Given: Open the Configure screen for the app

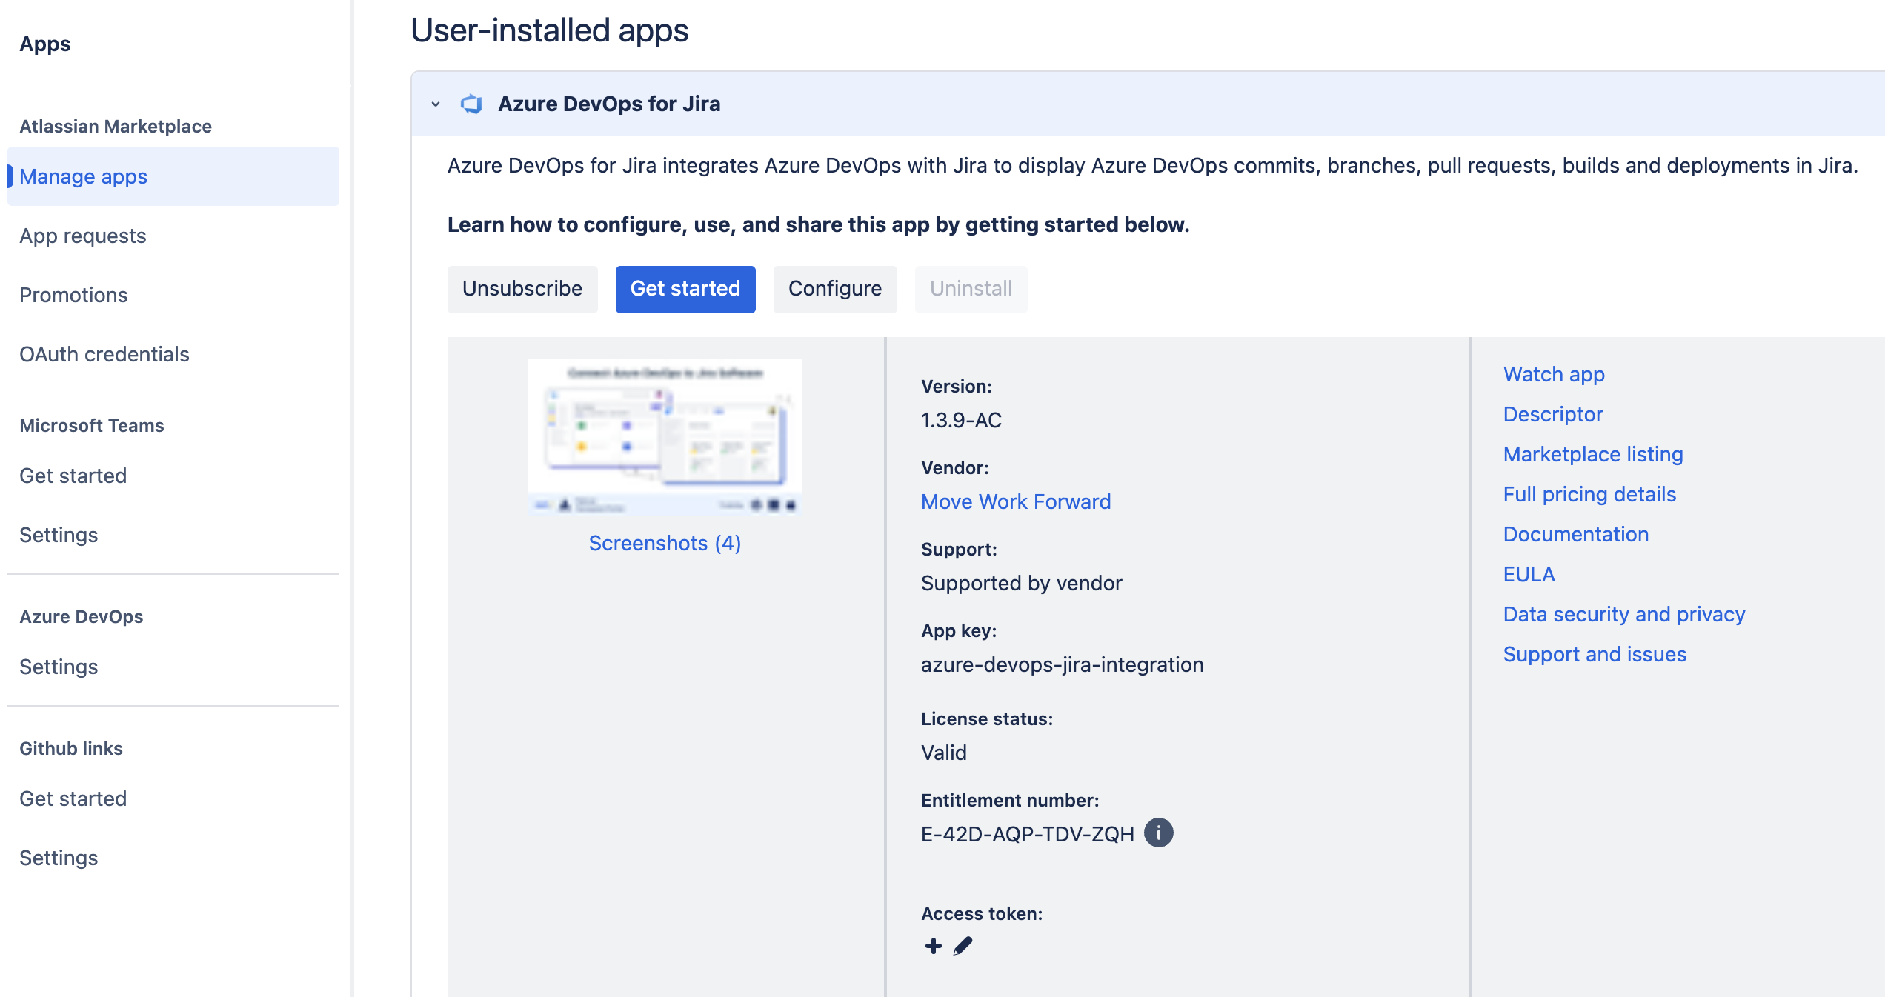Looking at the screenshot, I should (x=834, y=289).
